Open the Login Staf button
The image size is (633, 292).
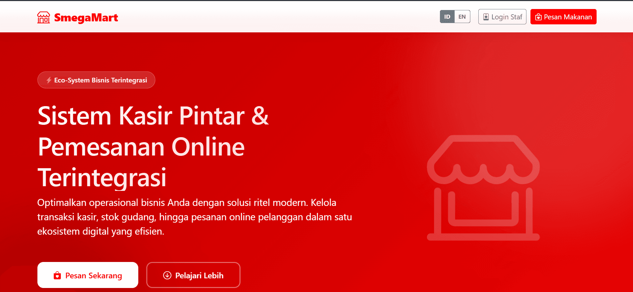click(502, 17)
